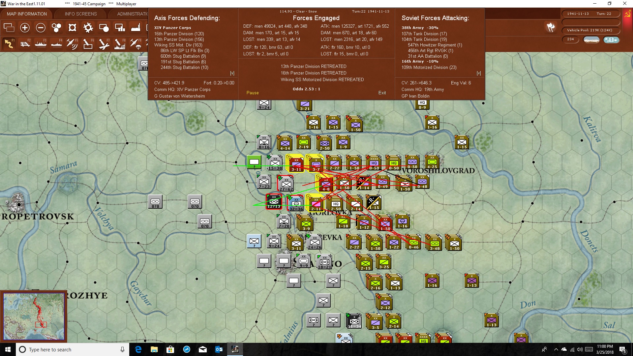Pause the combat report
633x356 pixels.
coord(253,93)
